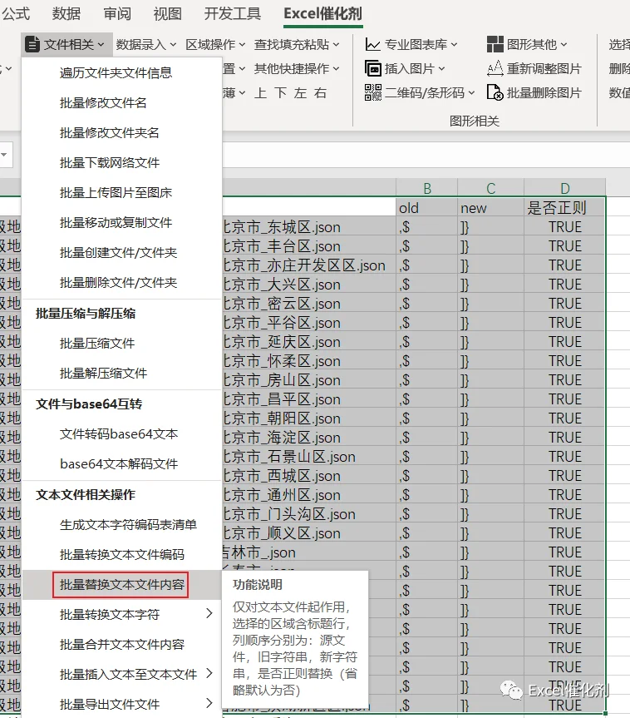
Task: Expand the 二维码/条形码 dropdown arrow
Action: 472,93
